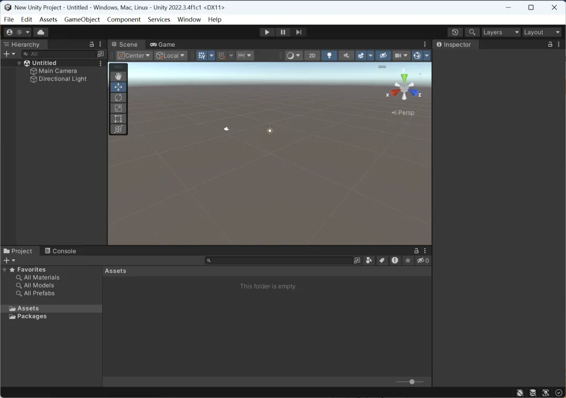This screenshot has height=398, width=566.
Task: Click the Play button
Action: click(267, 32)
